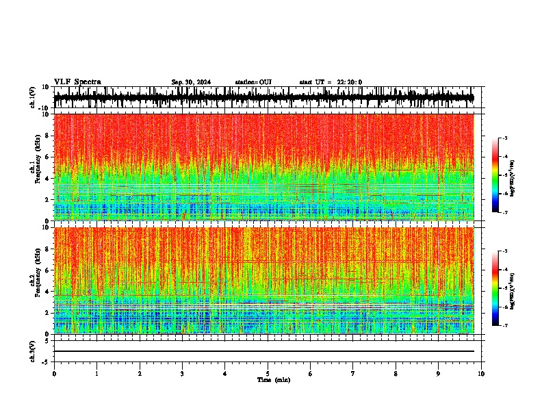The image size is (542, 419).
Task: Select the date label "Sep. 30, 2024"
Action: pyautogui.click(x=191, y=82)
